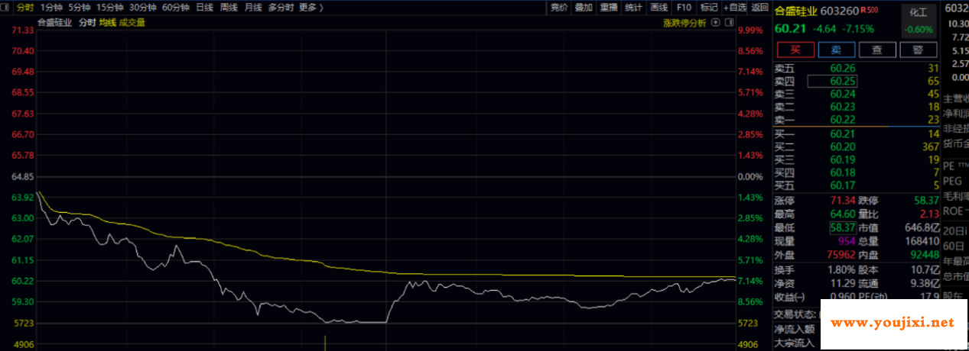Click the panel toggle icon left of 分时 tab
The height and width of the screenshot is (351, 969).
click(x=5, y=7)
